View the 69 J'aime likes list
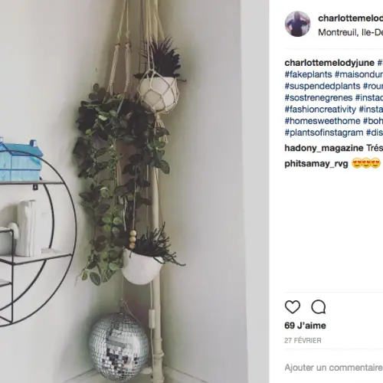This screenshot has width=383, height=383. [x=305, y=326]
